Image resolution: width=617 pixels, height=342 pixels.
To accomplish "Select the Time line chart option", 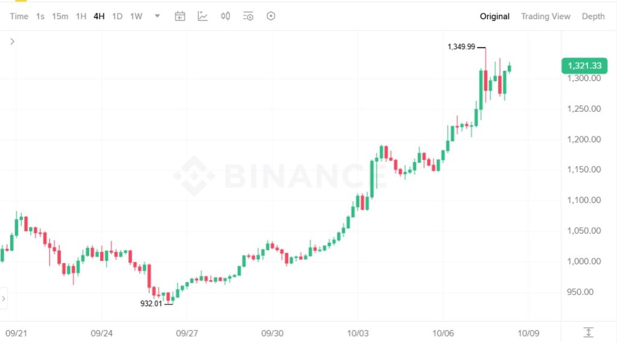I will 19,16.
